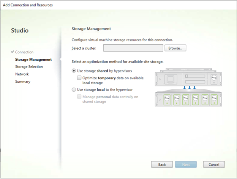Choose 'Use storage local to the hypervisor'

coord(74,89)
